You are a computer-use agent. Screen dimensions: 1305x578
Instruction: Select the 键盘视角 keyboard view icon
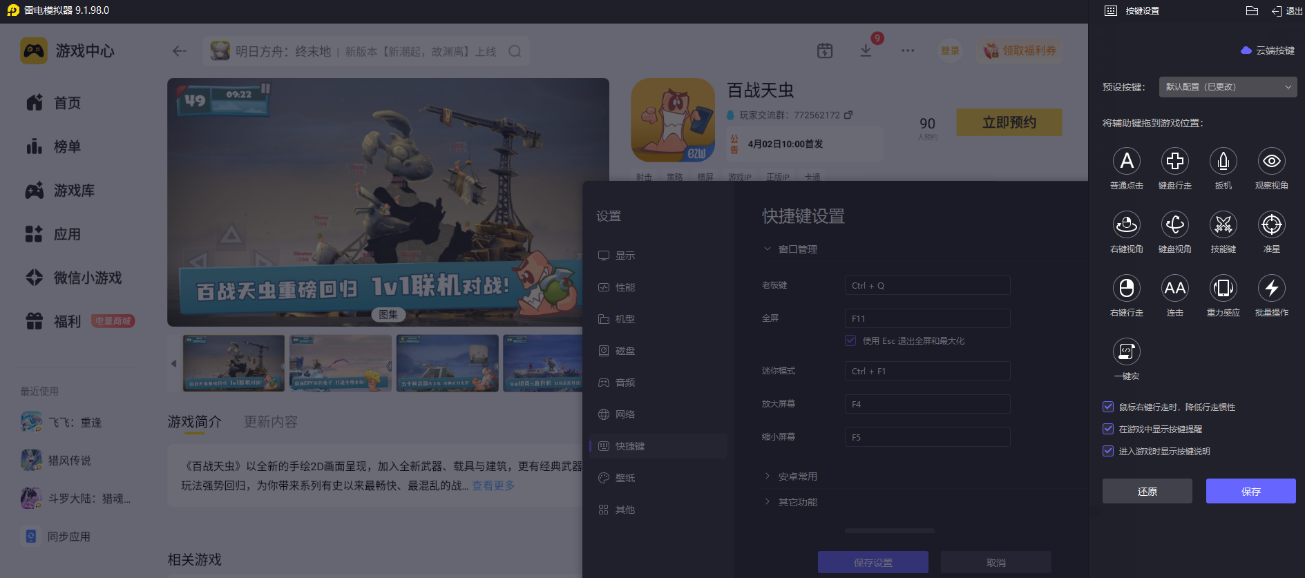point(1175,224)
